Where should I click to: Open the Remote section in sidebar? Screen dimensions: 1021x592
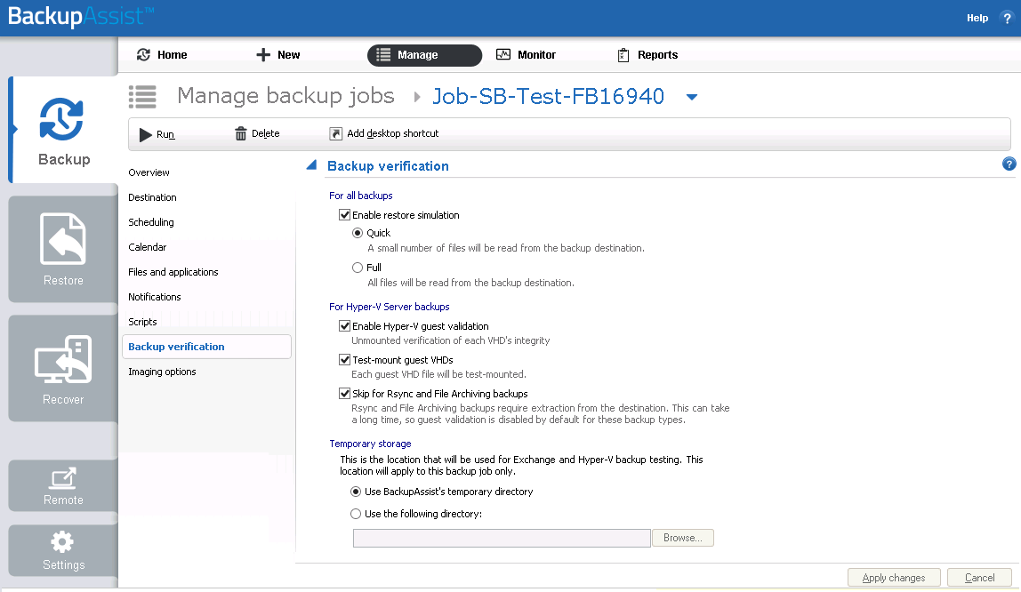pos(63,486)
